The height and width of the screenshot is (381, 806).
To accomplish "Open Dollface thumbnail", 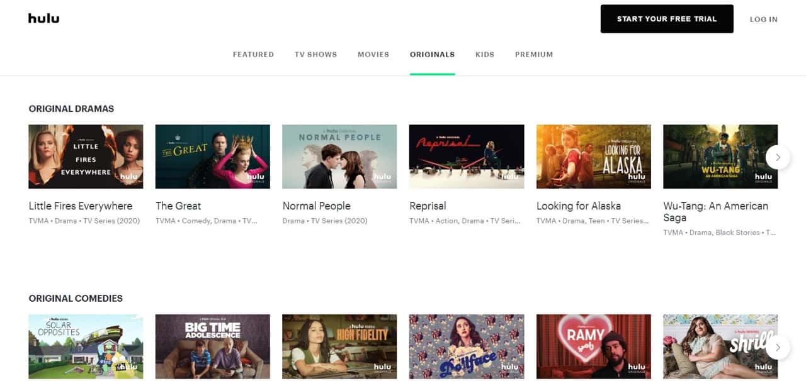I will click(x=467, y=346).
